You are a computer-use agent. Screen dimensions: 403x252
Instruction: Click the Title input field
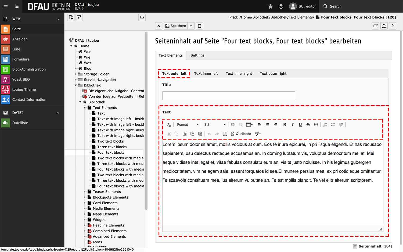[229, 96]
